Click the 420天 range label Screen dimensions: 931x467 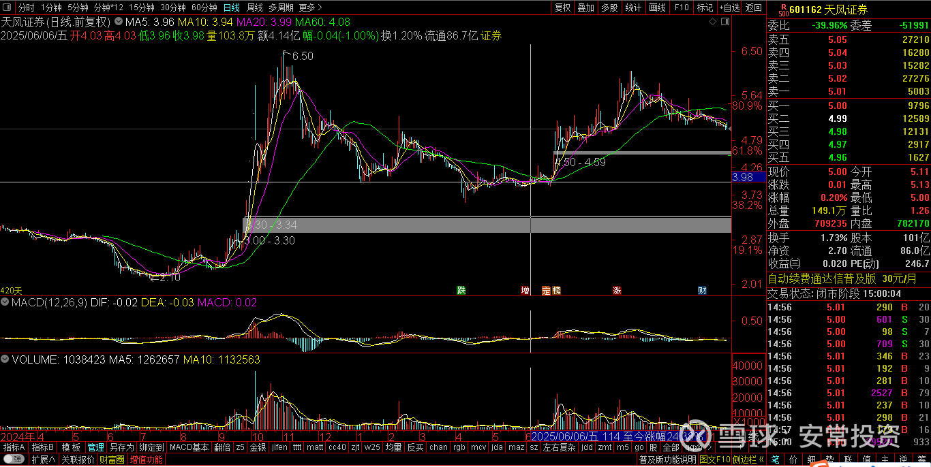10,290
